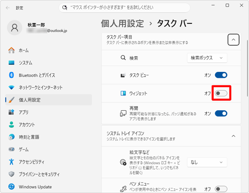Open Windows Update in the sidebar

point(48,187)
